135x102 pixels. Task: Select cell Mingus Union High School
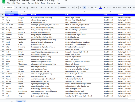click(84, 20)
